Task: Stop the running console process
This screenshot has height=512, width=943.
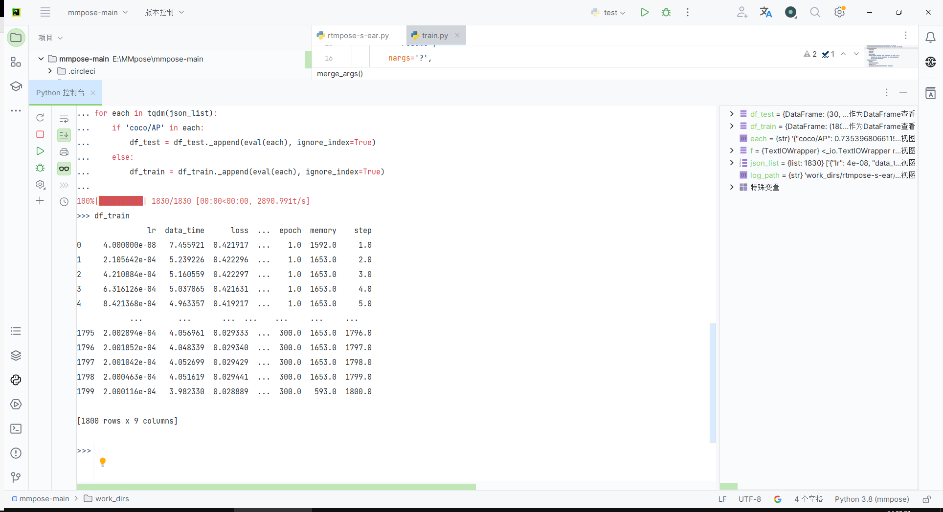Action: click(x=40, y=134)
